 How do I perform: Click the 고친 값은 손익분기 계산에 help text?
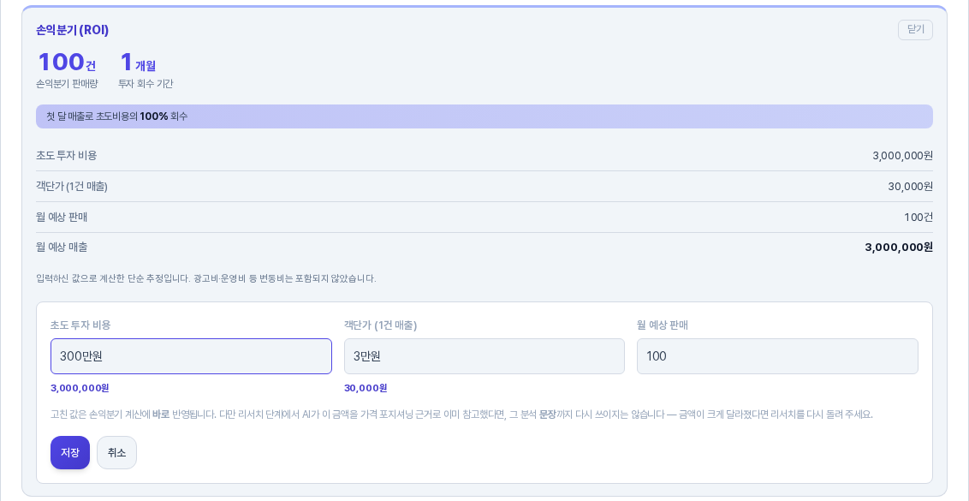(461, 415)
